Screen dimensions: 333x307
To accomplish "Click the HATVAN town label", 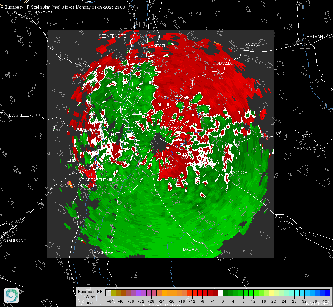I will click(x=315, y=37).
